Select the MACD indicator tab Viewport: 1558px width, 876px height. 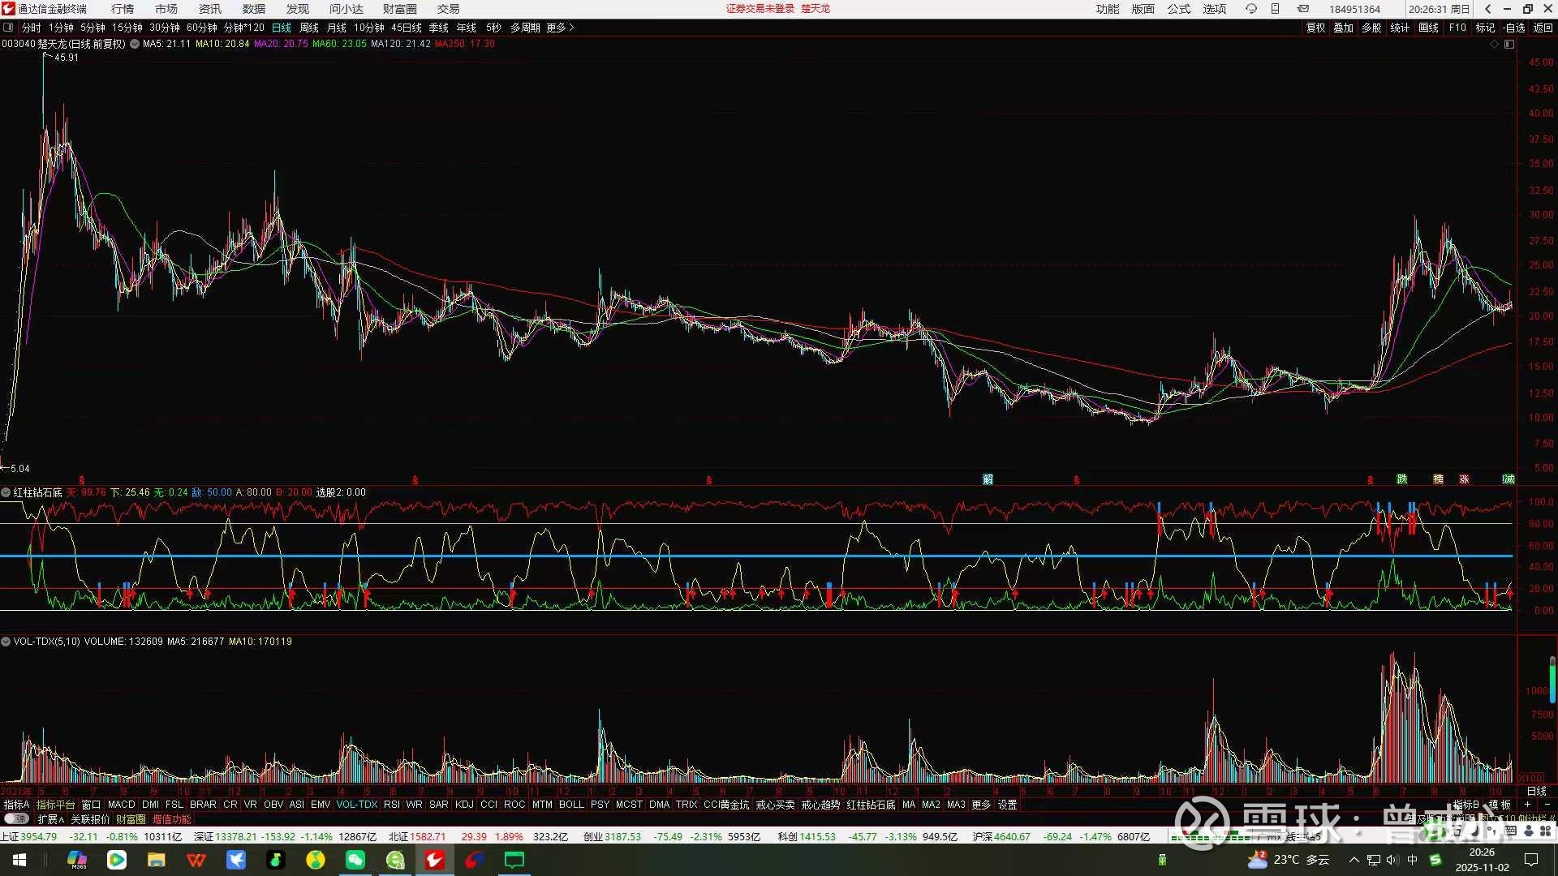pos(121,805)
